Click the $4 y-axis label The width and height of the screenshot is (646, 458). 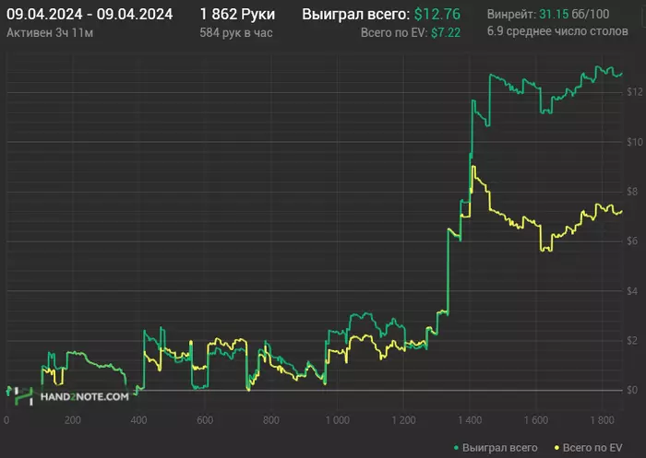632,291
